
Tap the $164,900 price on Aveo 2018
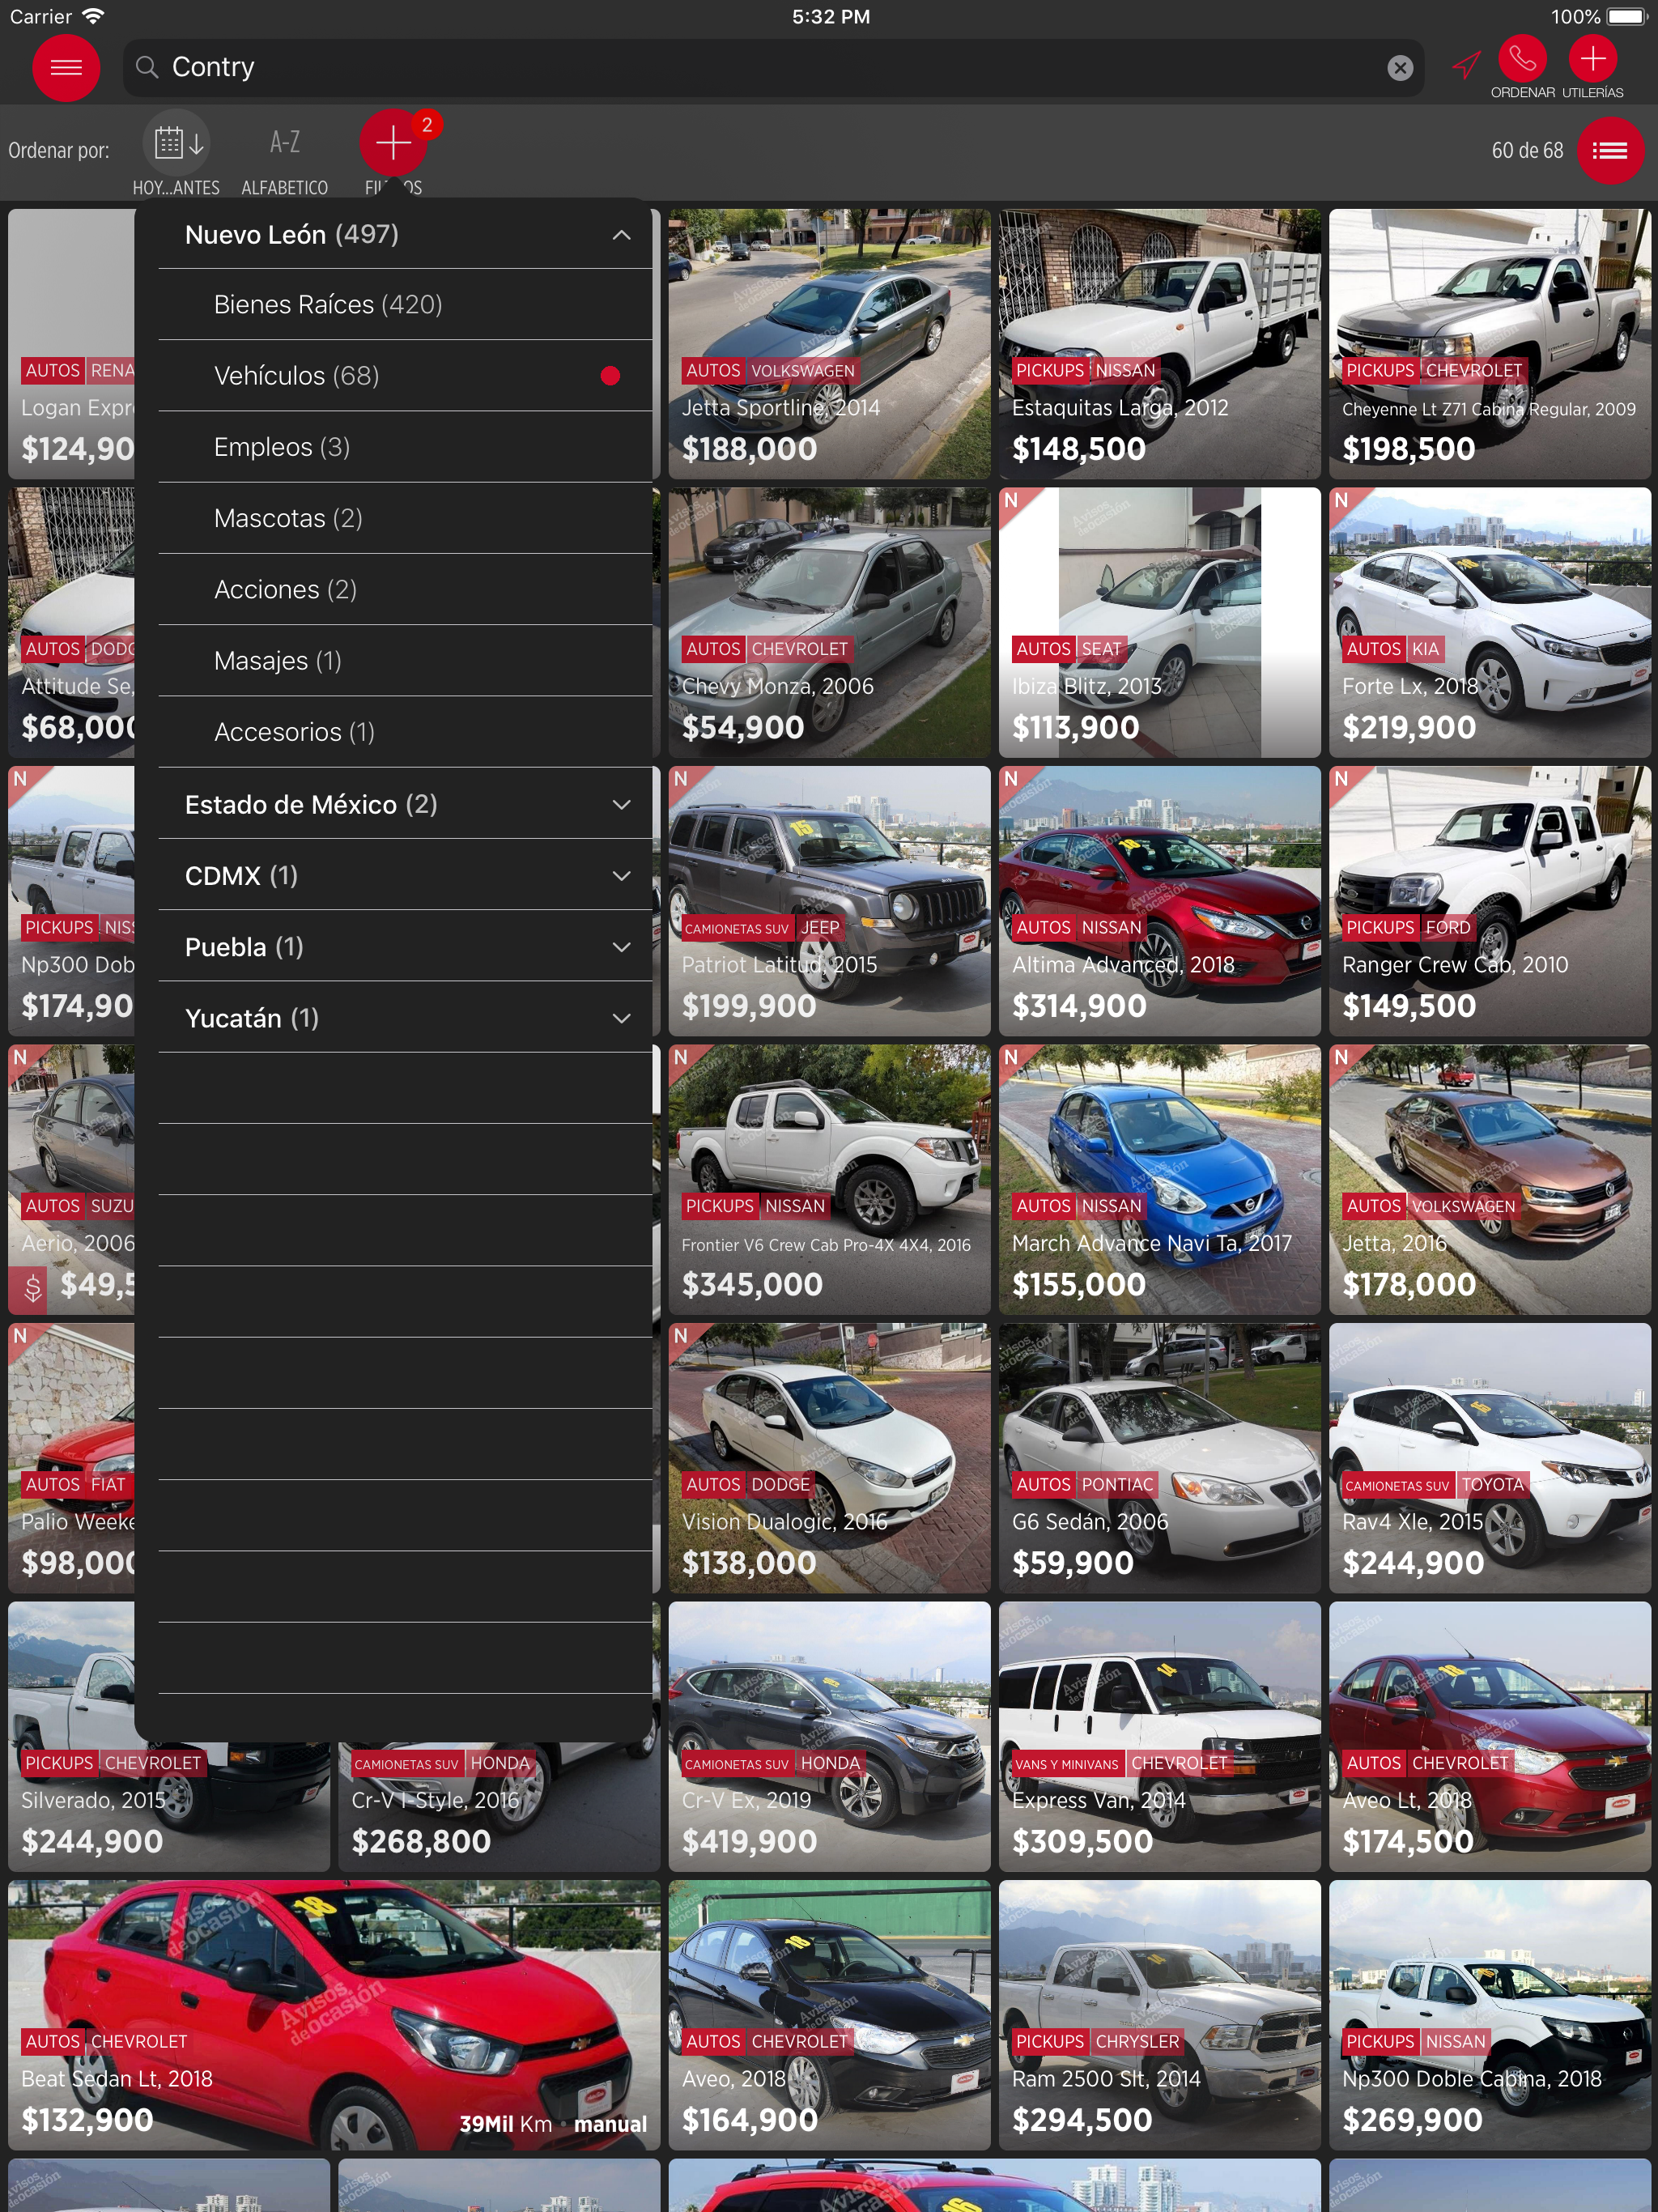[x=750, y=2120]
